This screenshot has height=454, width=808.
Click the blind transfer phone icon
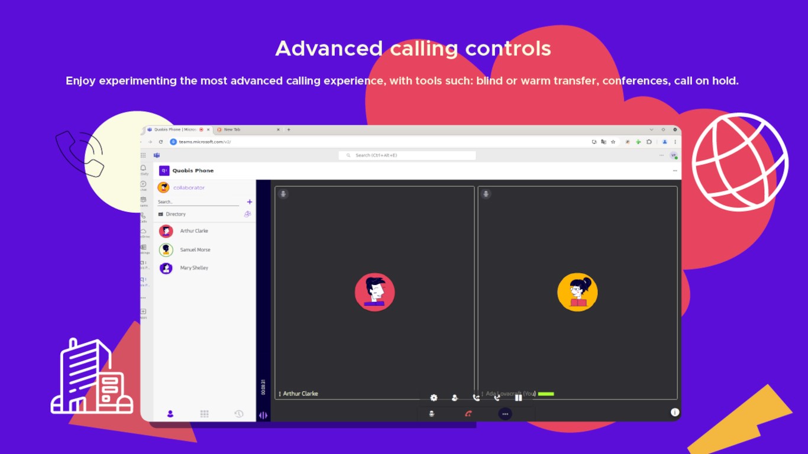coord(476,398)
